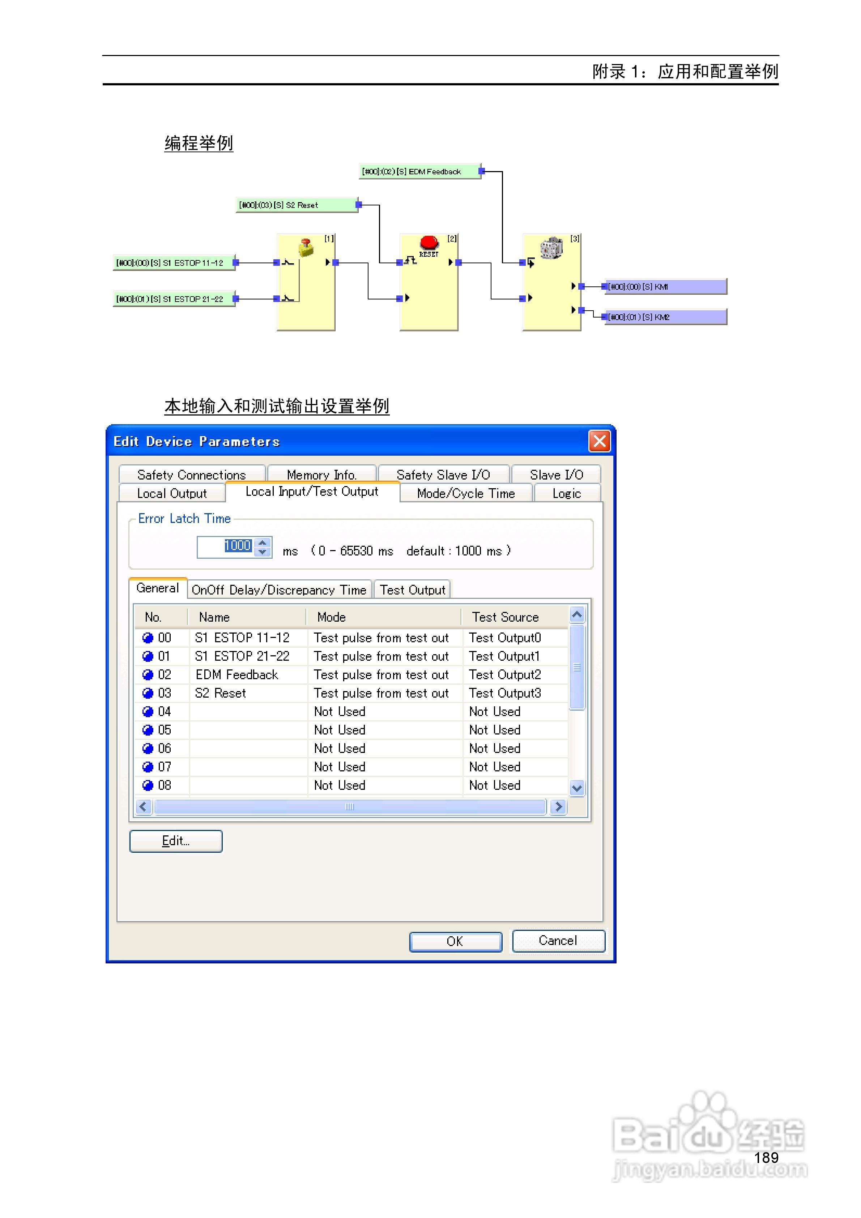Viewport: 861px width, 1218px height.
Task: Select the blue status icon of row 04
Action: click(148, 711)
